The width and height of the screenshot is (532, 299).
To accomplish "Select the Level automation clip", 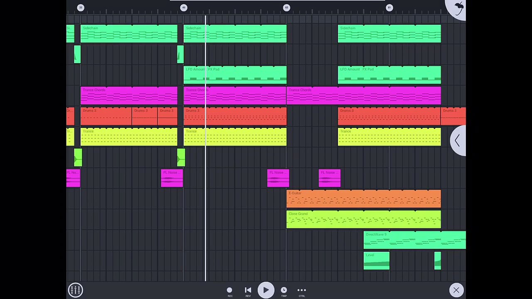I will (377, 261).
